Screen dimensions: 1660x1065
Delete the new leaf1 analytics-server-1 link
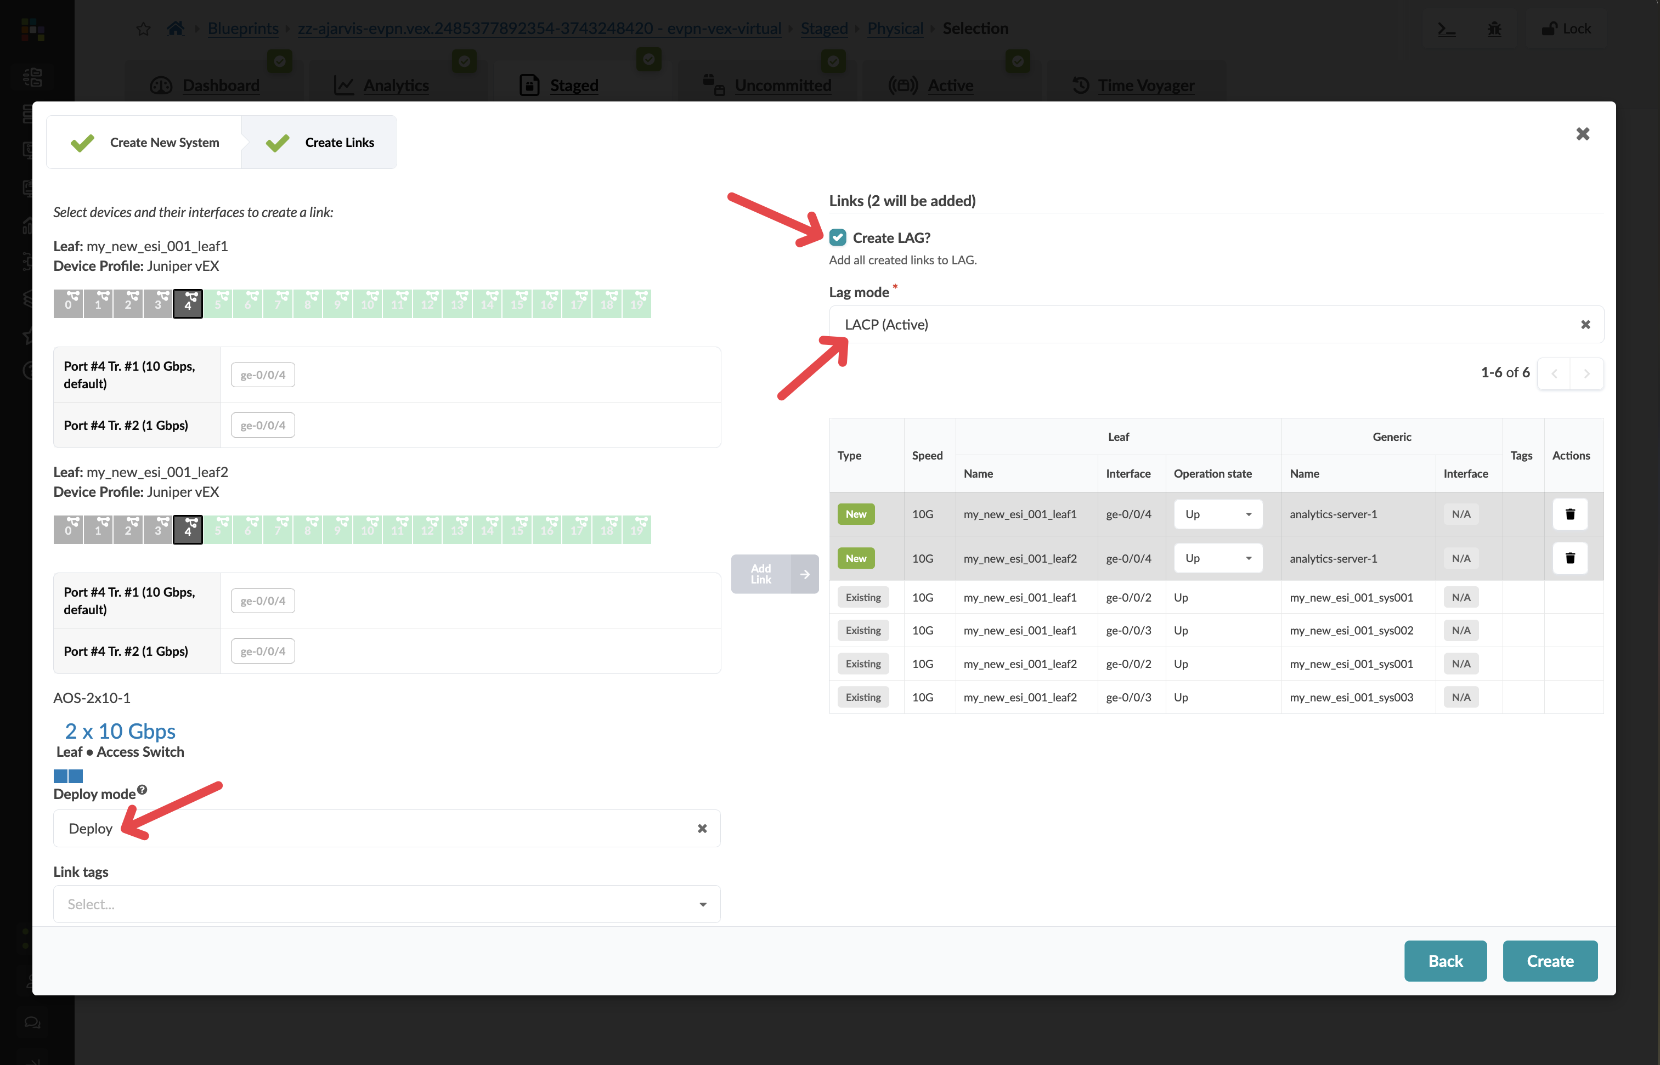coord(1570,514)
